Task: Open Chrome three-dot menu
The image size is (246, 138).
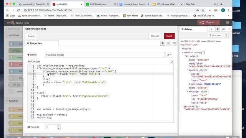Action: pyautogui.click(x=228, y=10)
